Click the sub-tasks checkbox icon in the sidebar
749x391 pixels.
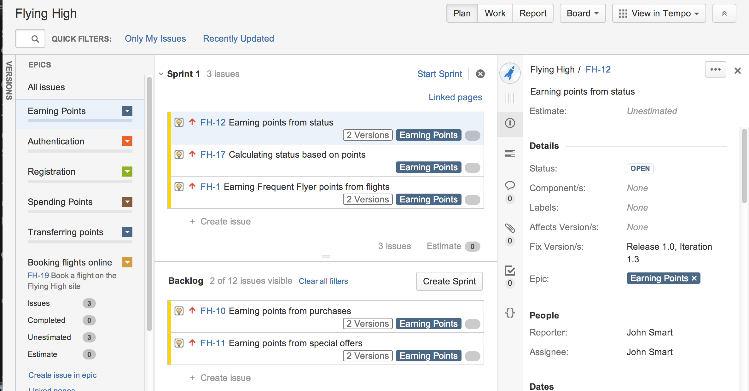point(510,271)
